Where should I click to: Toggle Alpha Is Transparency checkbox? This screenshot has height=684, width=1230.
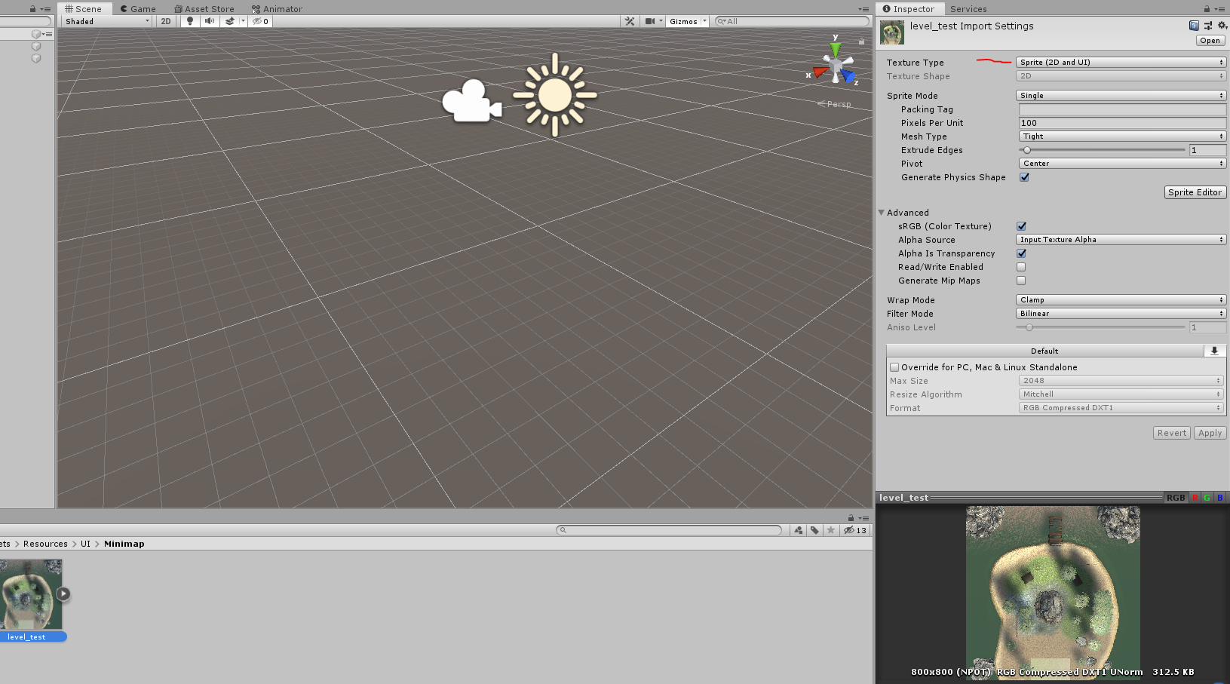coord(1021,253)
